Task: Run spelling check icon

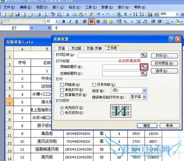Action: pos(53,14)
